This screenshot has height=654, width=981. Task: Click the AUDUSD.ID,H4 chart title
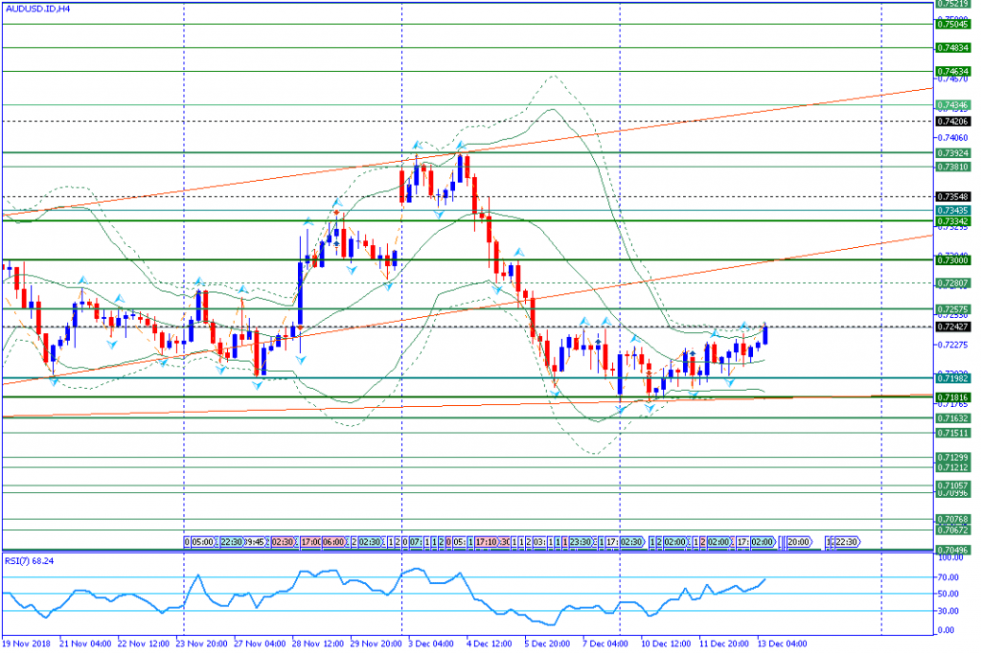click(x=36, y=9)
